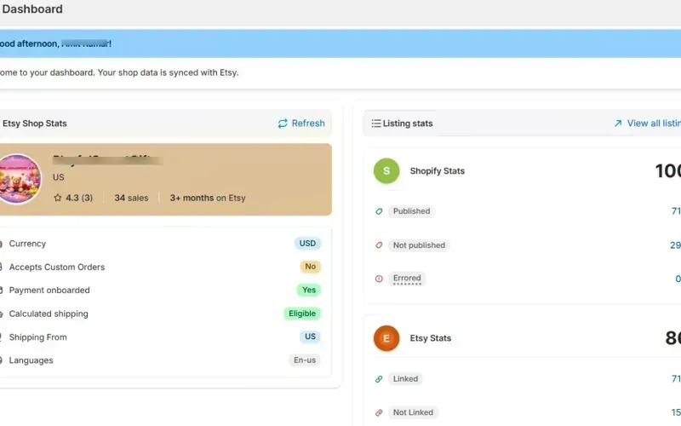Screen dimensions: 681x426
Task: Click the Accepts Custom Orders label
Action: click(57, 268)
